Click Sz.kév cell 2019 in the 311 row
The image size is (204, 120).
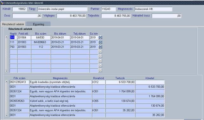point(94,37)
